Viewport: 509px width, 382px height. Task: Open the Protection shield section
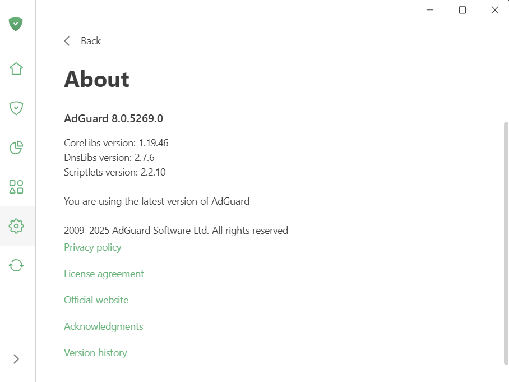[x=16, y=108]
